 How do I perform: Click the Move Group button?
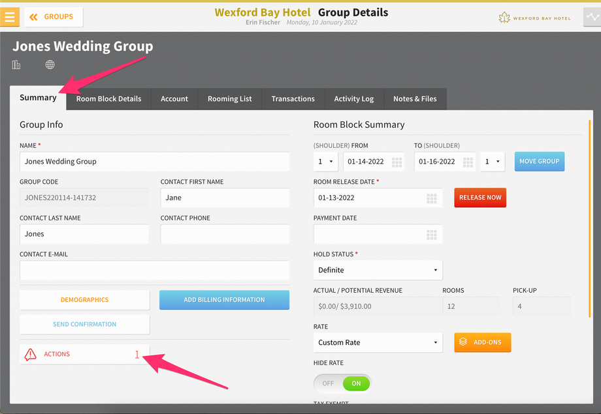[x=540, y=162]
